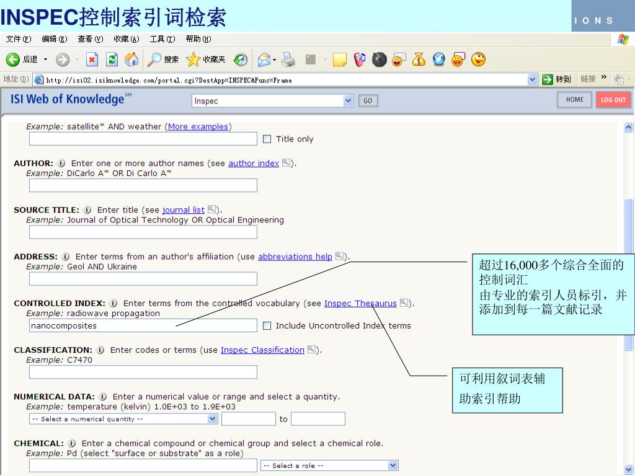Click the winking smiley toolbar icon
The height and width of the screenshot is (476, 635).
(x=478, y=59)
